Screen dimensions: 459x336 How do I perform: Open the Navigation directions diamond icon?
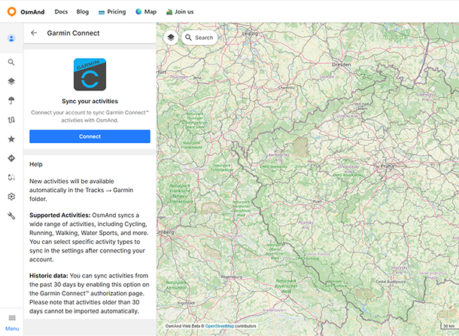point(11,158)
